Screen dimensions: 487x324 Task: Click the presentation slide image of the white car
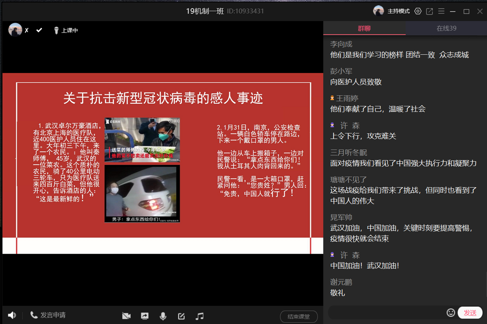(142, 194)
